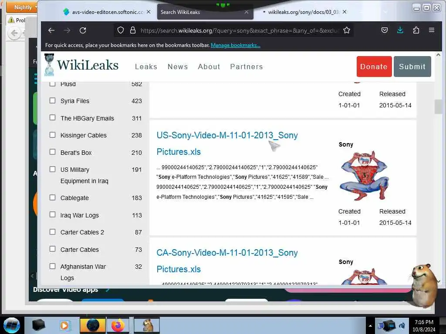This screenshot has width=446, height=334.
Task: Check the Carter Cables filter with 73 results
Action: (x=52, y=249)
